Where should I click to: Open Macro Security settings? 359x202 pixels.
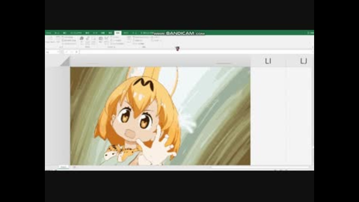tap(69, 43)
